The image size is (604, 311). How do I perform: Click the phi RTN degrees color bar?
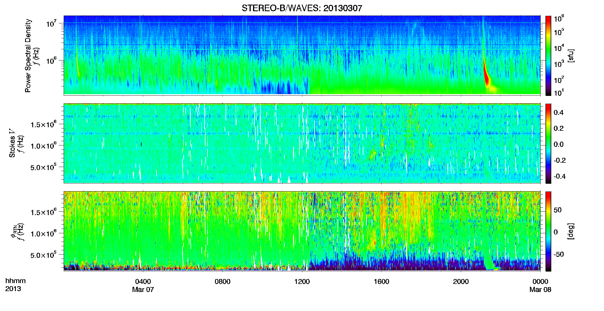548,231
